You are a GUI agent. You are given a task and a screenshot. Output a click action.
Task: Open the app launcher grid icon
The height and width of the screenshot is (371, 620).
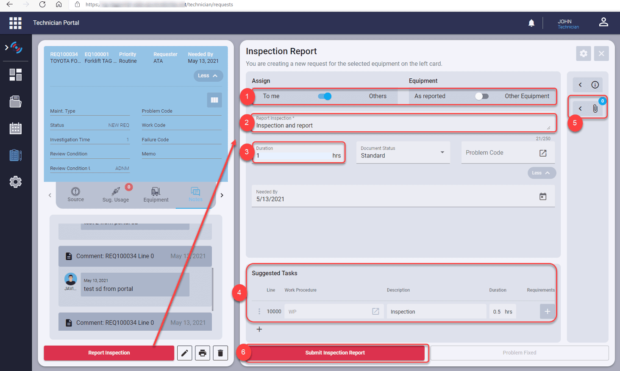15,23
